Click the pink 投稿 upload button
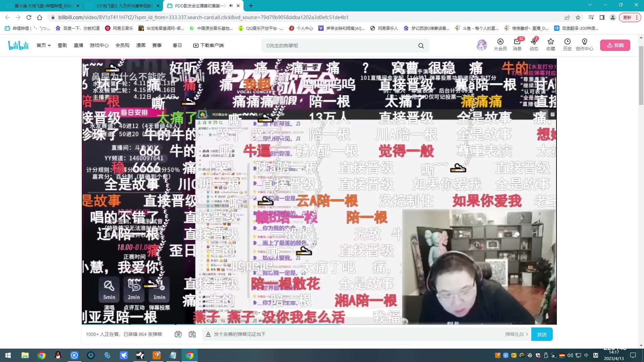The width and height of the screenshot is (644, 362). point(615,45)
